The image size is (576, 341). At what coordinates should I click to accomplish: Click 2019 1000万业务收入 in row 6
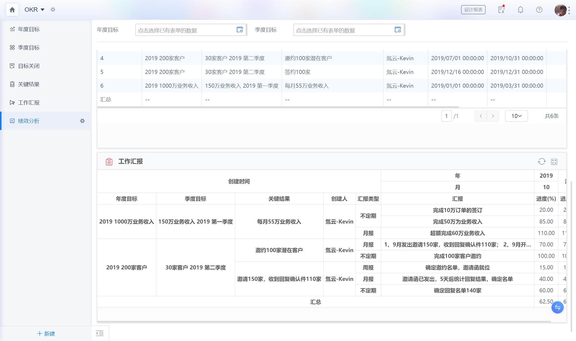pyautogui.click(x=172, y=86)
